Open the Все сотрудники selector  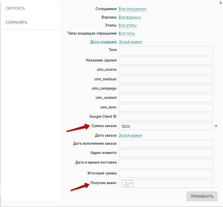tap(132, 9)
